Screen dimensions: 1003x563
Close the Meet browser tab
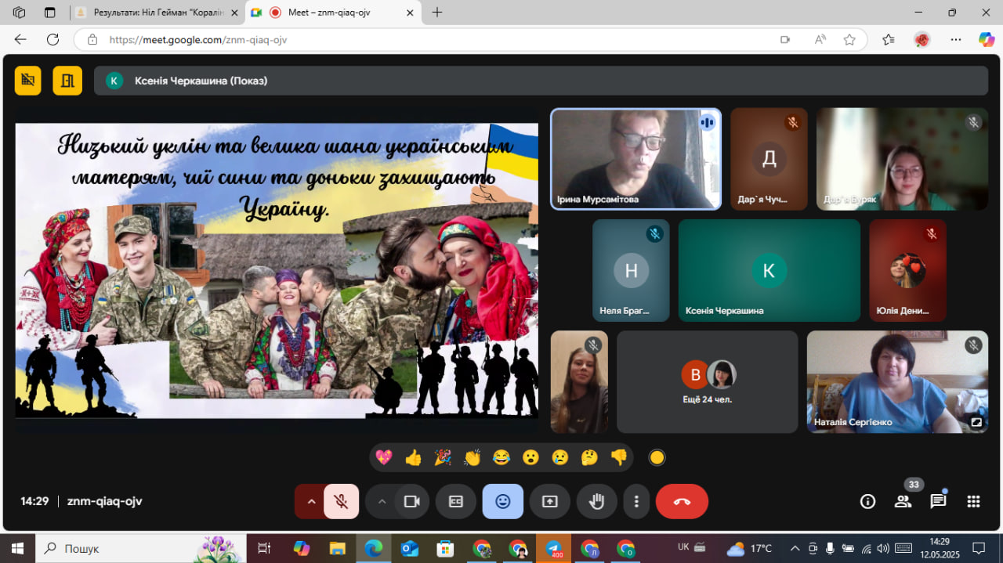click(408, 13)
